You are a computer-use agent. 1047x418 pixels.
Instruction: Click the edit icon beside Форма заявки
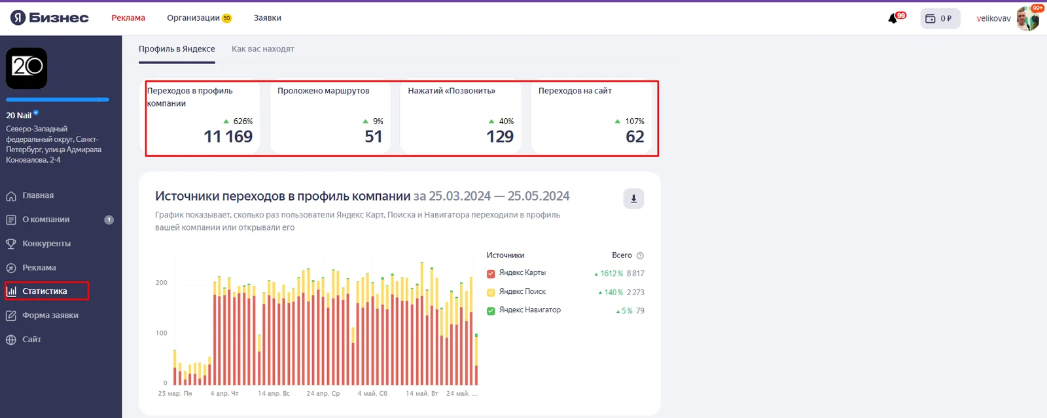point(11,315)
